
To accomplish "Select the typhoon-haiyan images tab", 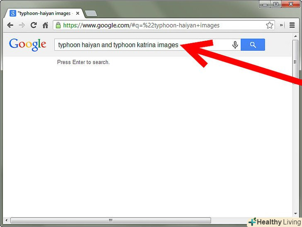I will coord(45,13).
